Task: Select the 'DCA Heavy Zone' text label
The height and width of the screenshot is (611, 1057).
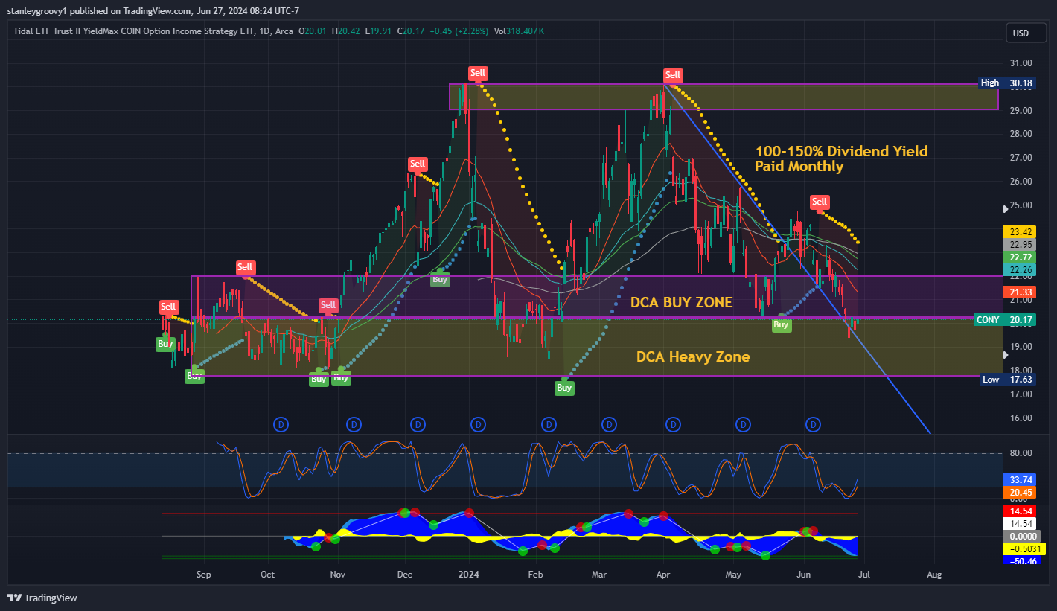Action: [x=693, y=357]
